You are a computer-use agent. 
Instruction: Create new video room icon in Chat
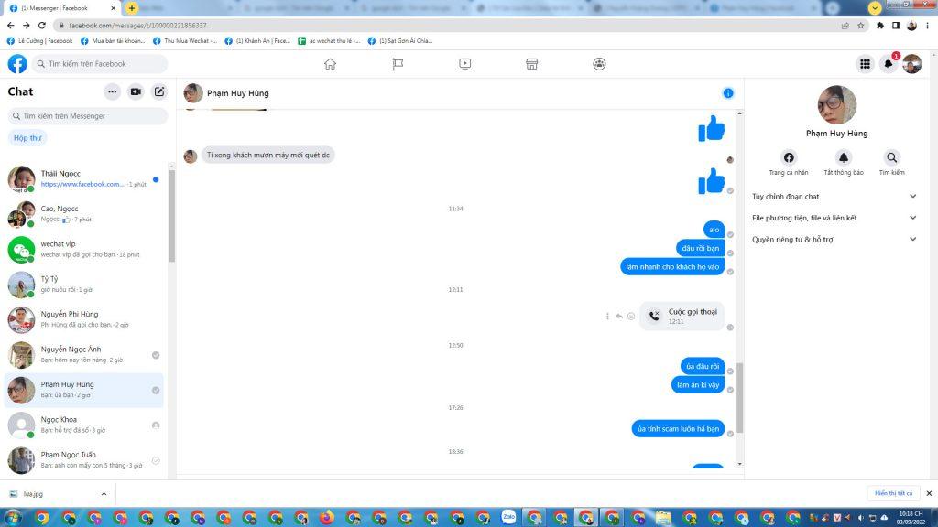136,91
